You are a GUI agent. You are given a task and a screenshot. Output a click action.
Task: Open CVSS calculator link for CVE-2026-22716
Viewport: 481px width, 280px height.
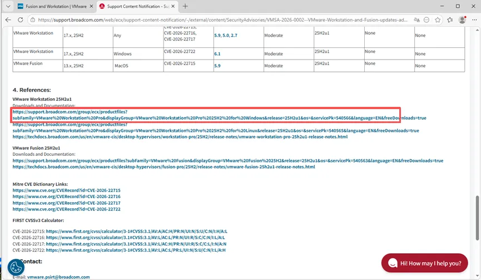click(135, 237)
